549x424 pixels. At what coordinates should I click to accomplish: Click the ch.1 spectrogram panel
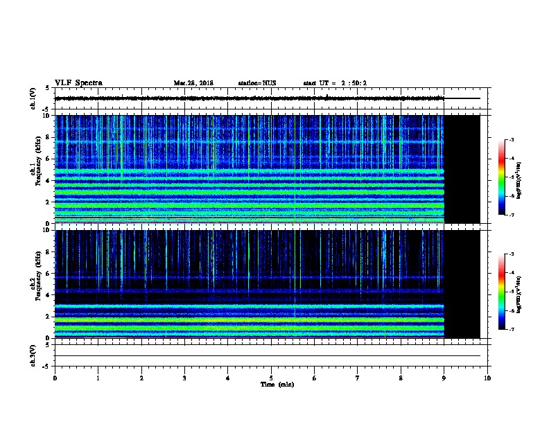(x=268, y=169)
